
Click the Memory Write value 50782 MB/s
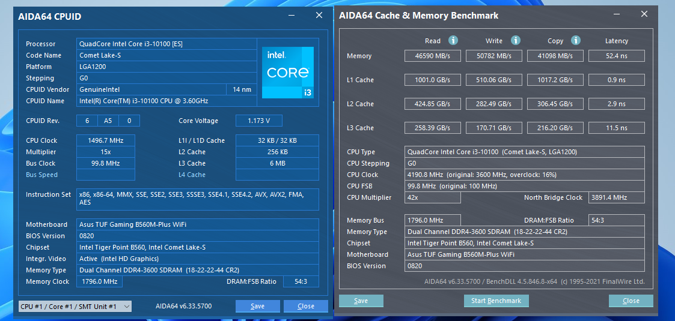[x=493, y=56]
